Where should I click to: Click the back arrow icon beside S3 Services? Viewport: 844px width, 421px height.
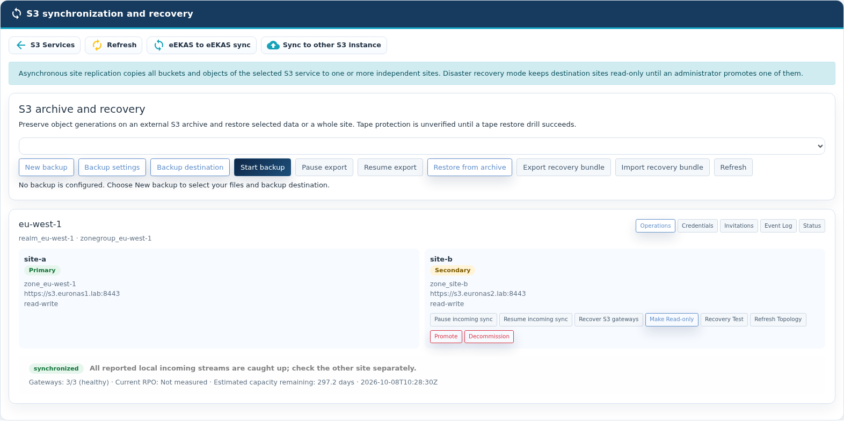(21, 45)
